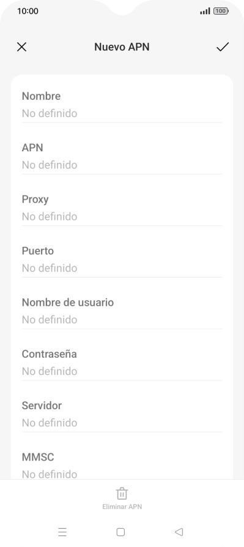Check the battery indicator in status bar

pos(221,11)
